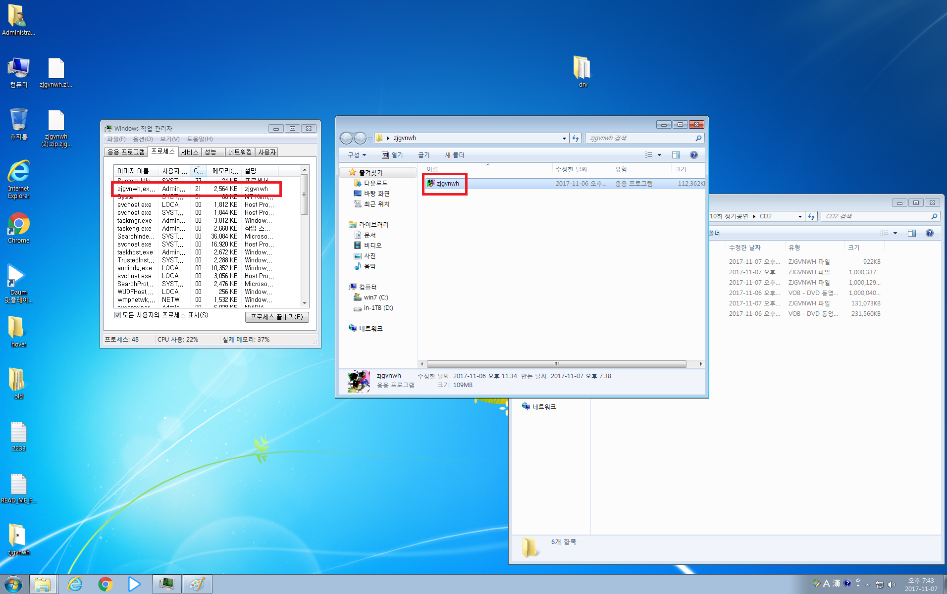Viewport: 947px width, 594px height.
Task: Open the Administrator folder desktop icon
Action: point(18,20)
